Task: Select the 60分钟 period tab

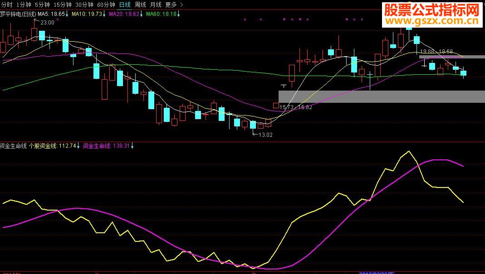Action: 106,5
